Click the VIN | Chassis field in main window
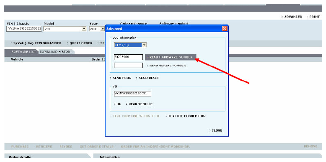This screenshot has width=326, height=162. [x=24, y=29]
